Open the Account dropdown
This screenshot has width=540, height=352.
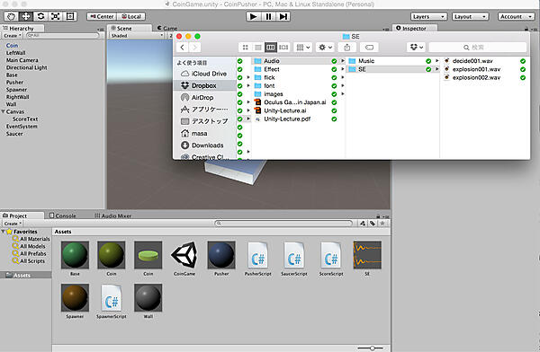(516, 16)
